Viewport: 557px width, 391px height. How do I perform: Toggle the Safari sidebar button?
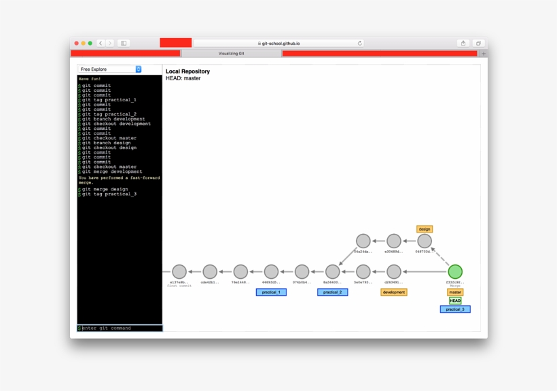[124, 43]
